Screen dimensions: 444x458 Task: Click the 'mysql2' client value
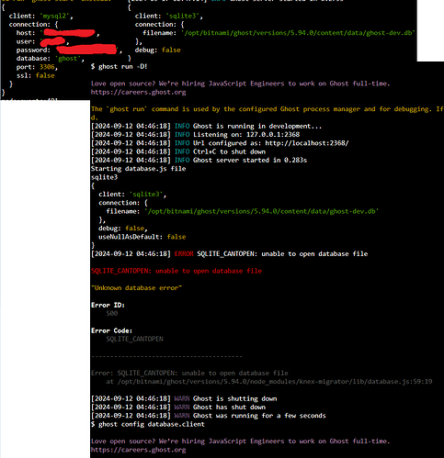click(54, 16)
